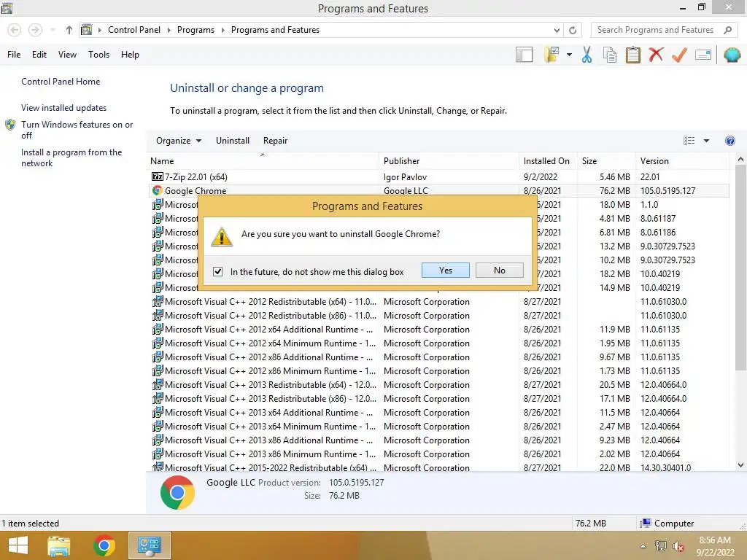747x560 pixels.
Task: Click the Cut scissors toolbar icon
Action: [x=587, y=55]
